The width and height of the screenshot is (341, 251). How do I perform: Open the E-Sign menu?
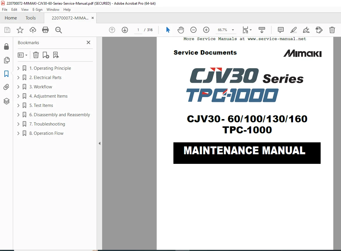click(x=38, y=10)
